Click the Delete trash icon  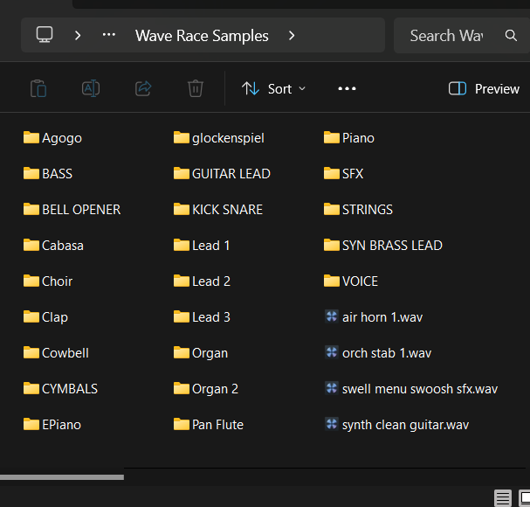coord(196,88)
